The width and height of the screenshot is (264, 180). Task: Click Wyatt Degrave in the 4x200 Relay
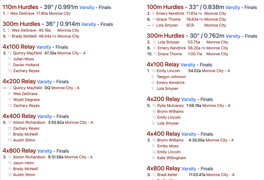[26, 99]
